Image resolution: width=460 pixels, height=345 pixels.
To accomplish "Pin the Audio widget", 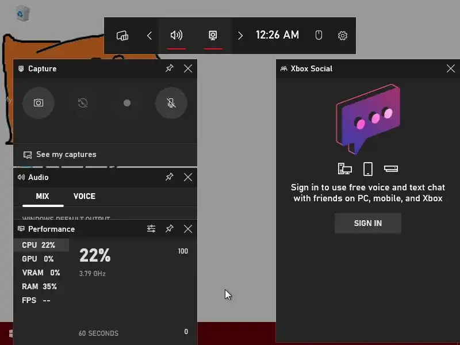I will [169, 177].
